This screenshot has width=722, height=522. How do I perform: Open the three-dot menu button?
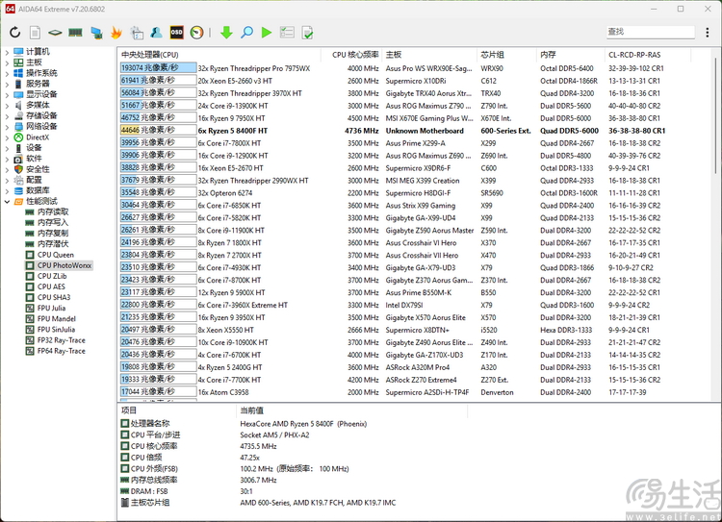708,32
